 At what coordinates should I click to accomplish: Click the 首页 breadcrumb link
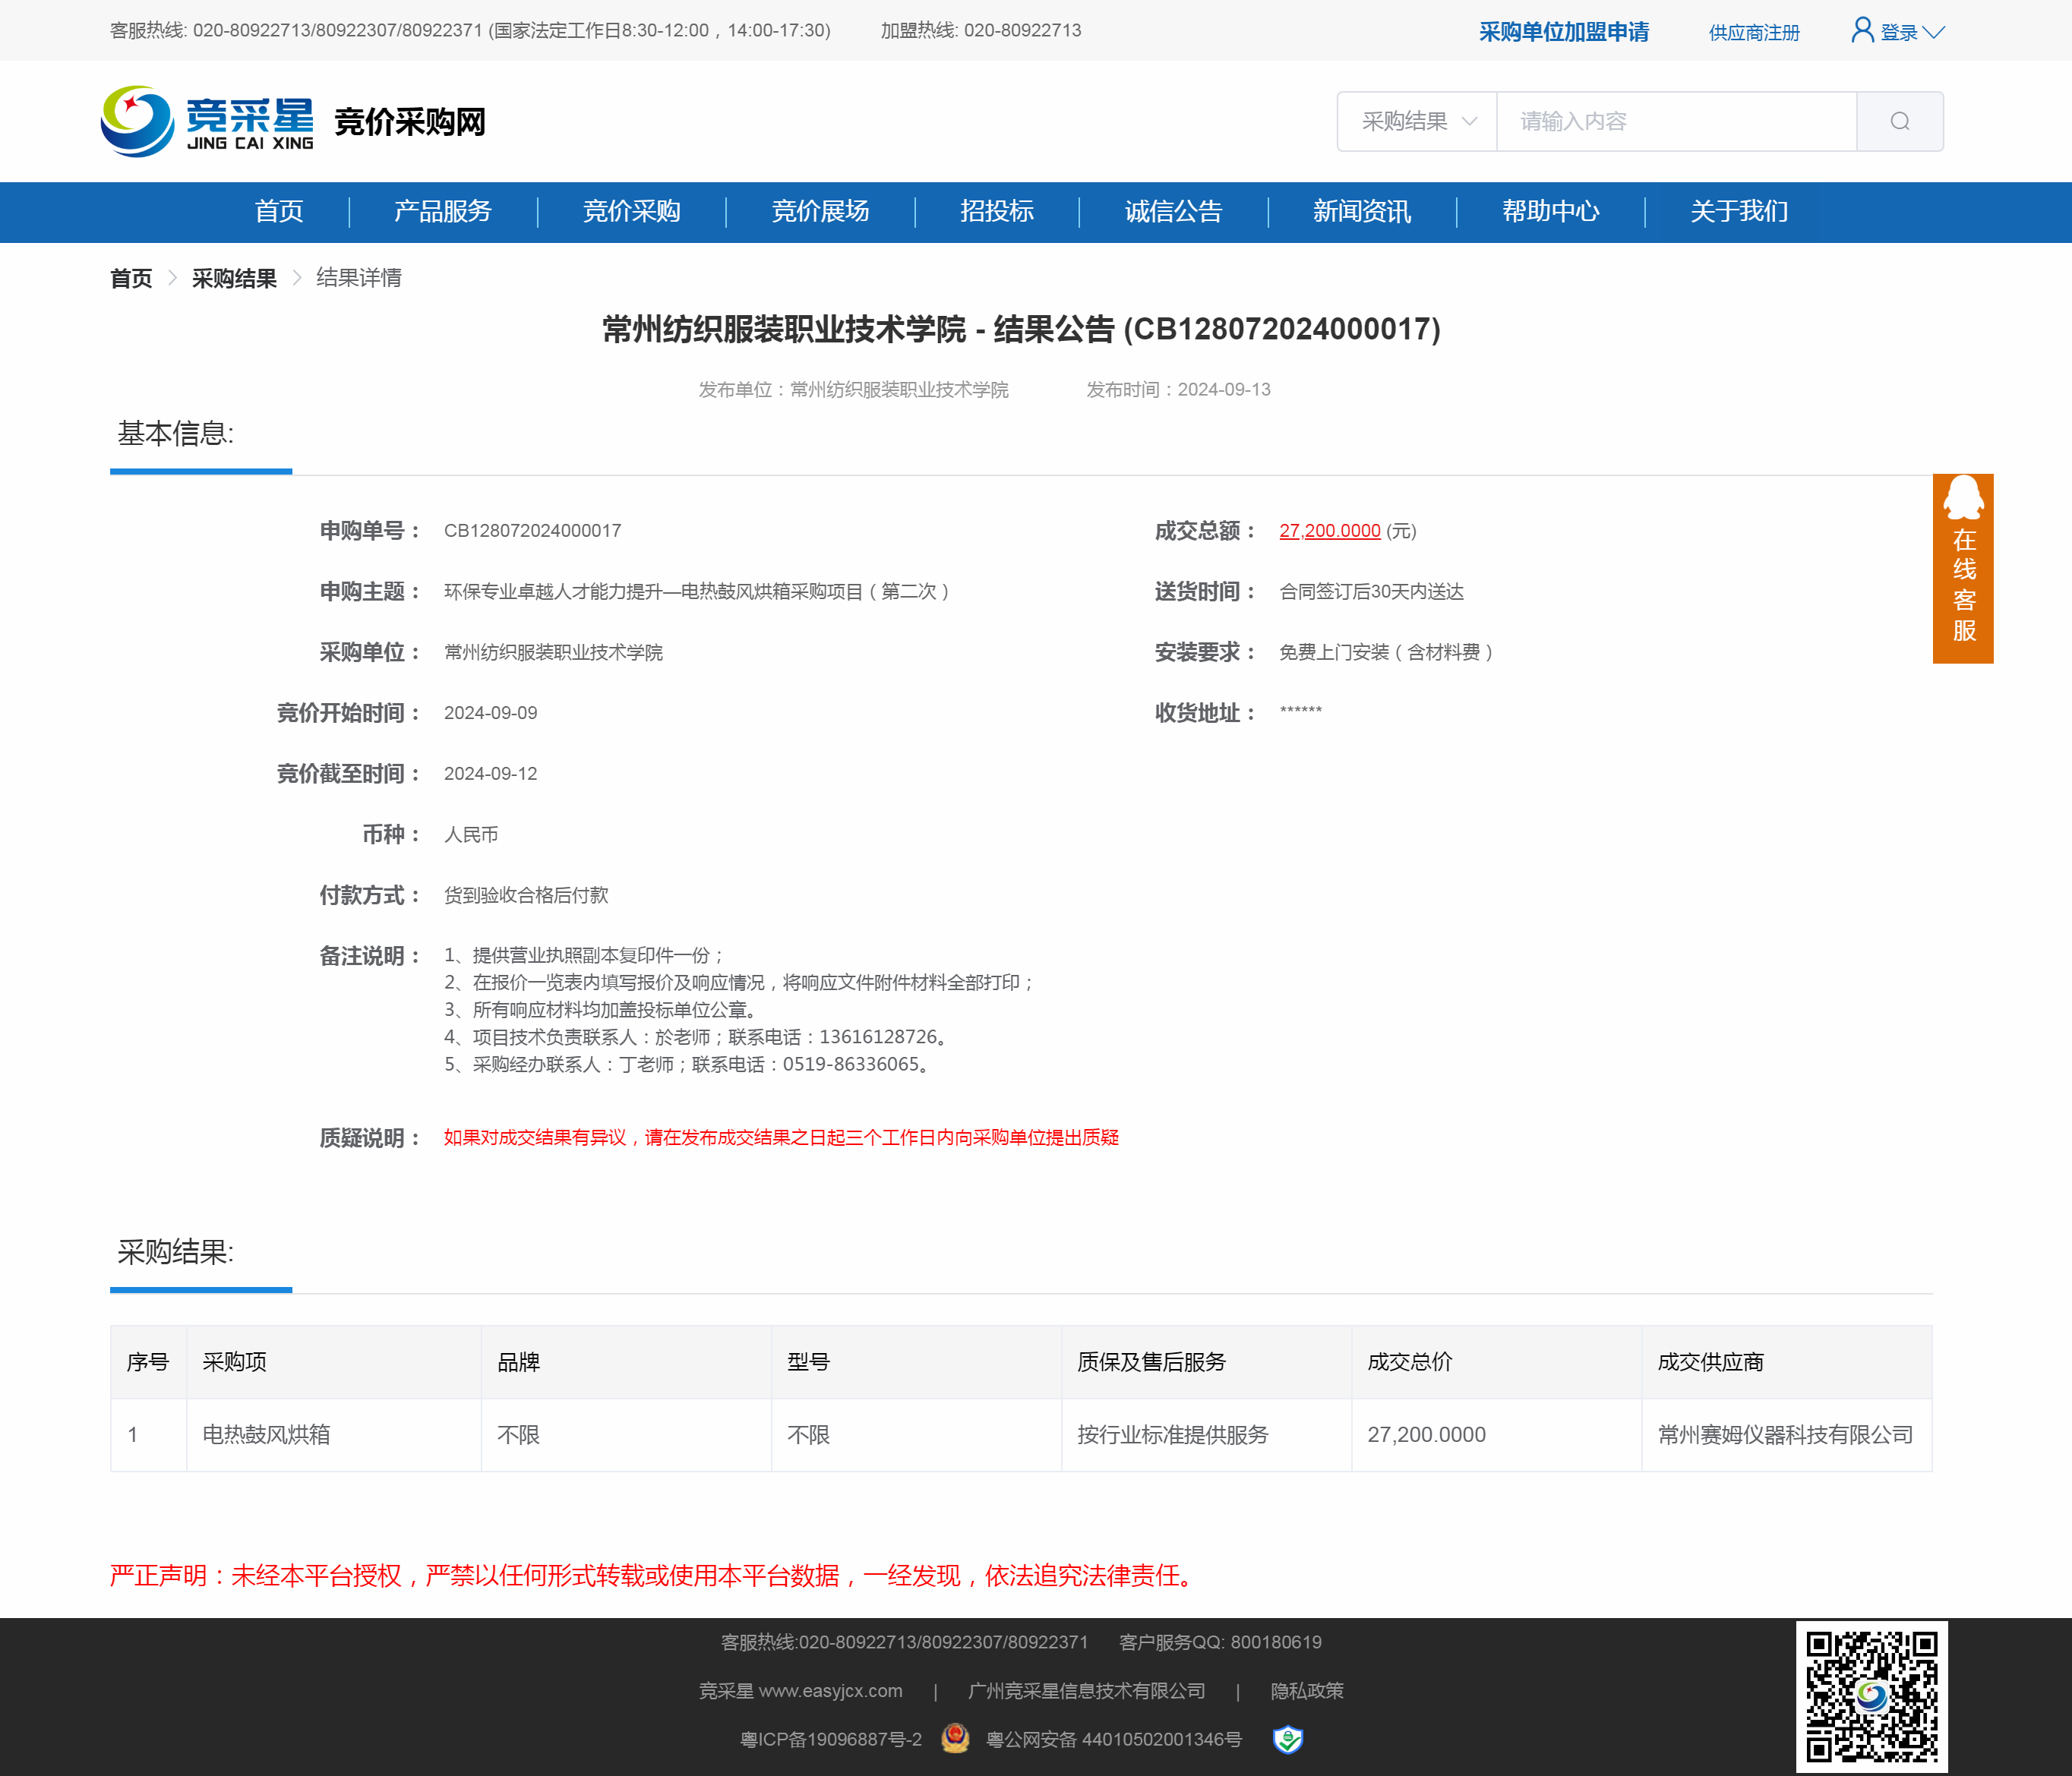(131, 279)
